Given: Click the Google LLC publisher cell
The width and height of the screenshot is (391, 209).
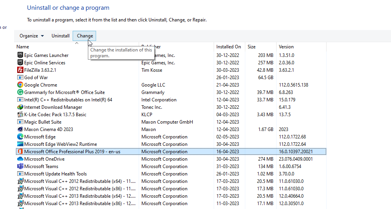Looking at the screenshot, I should coord(153,85).
